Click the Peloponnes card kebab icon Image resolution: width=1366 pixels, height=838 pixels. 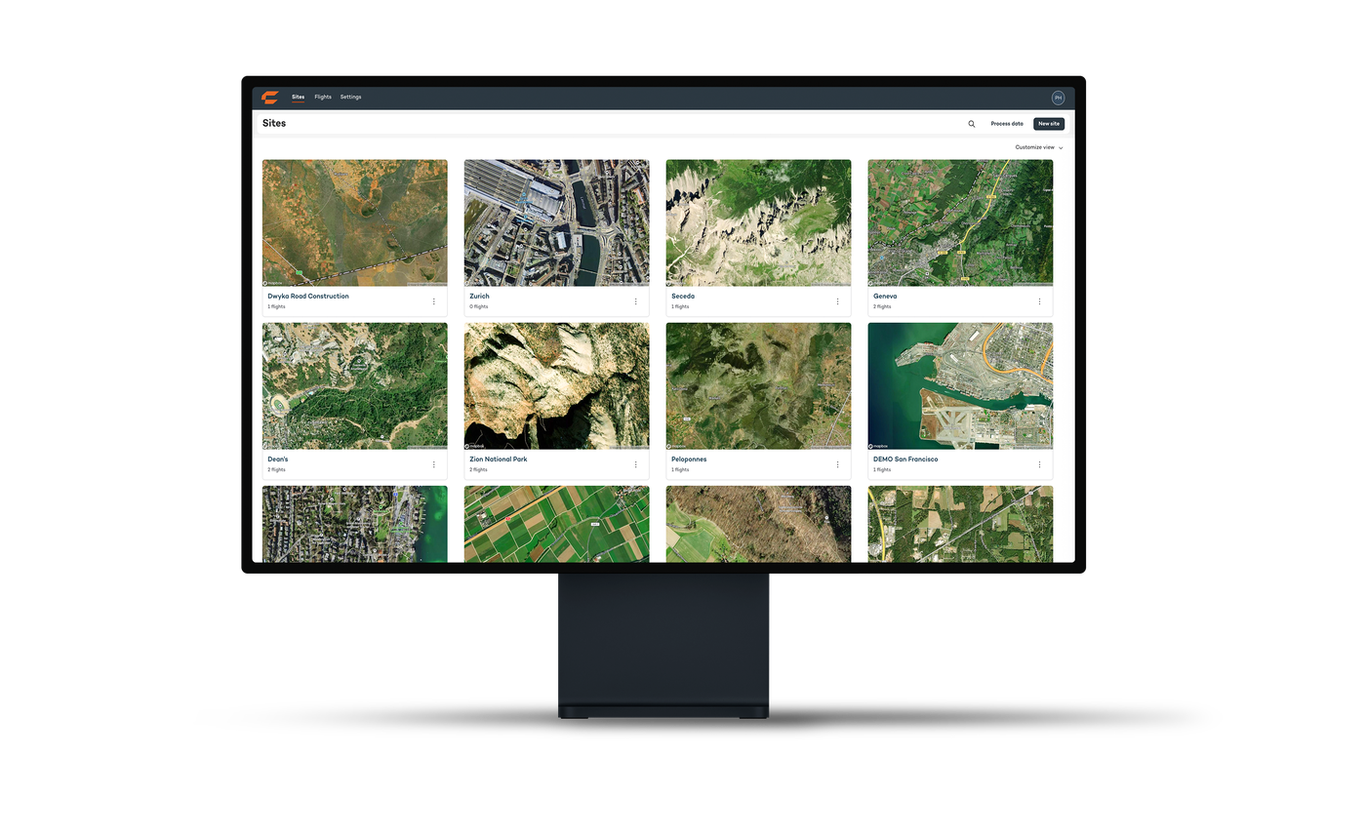pyautogui.click(x=837, y=464)
